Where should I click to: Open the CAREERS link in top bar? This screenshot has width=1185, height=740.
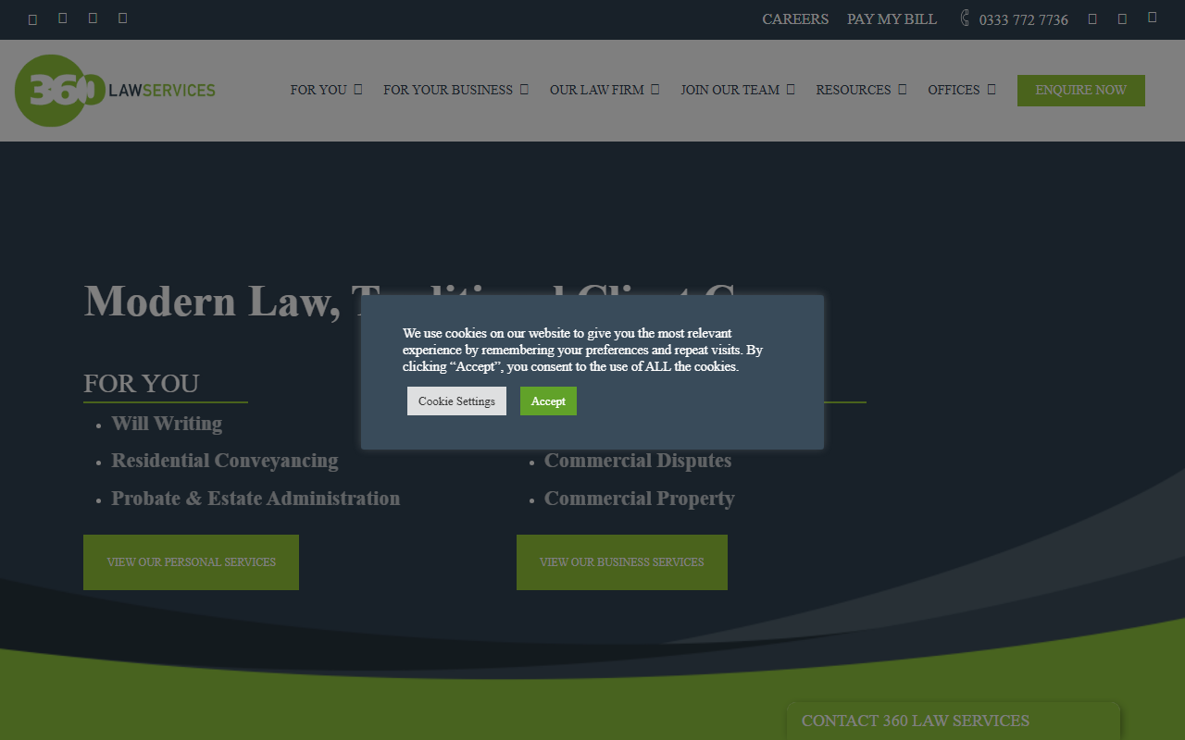coord(795,18)
